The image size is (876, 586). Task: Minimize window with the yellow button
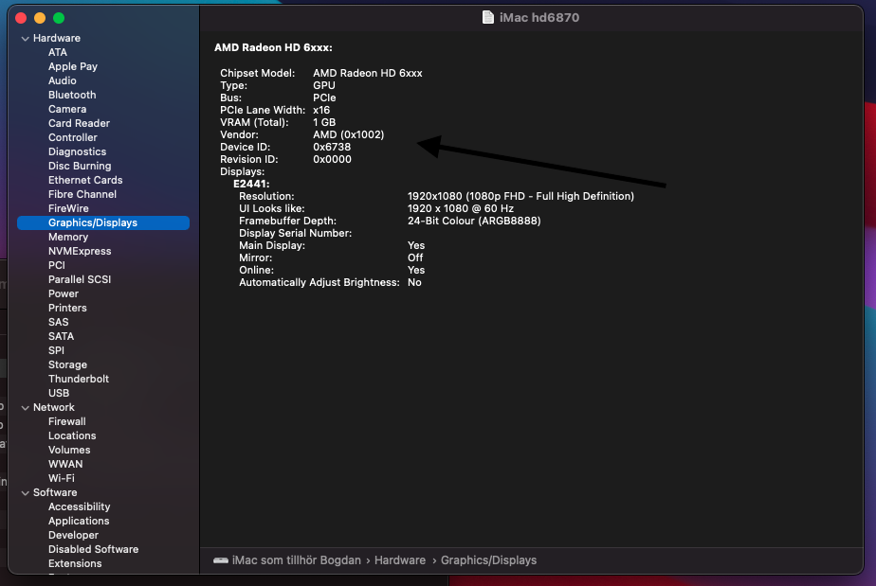coord(40,18)
